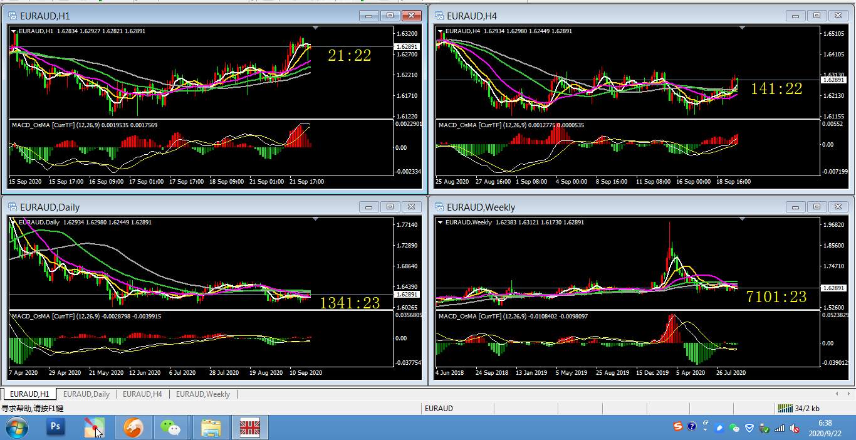The height and width of the screenshot is (440, 856).
Task: Minimize the EURAUD,H1 chart window
Action: point(368,16)
